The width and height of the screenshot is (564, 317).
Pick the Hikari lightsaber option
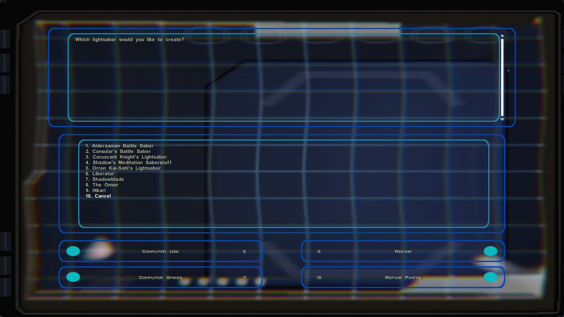[x=96, y=191]
